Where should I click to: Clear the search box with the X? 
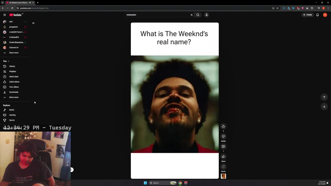[192, 15]
